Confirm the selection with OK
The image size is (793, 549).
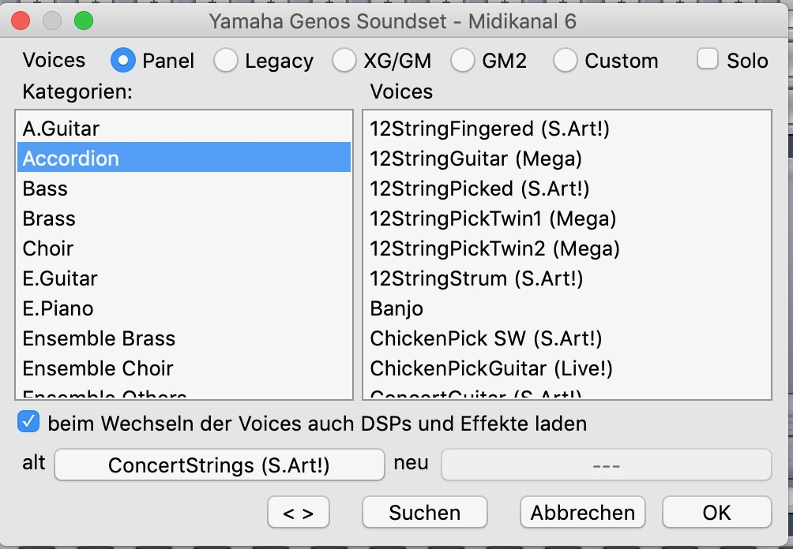pos(716,513)
